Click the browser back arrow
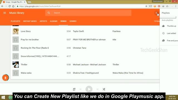The width and height of the screenshot is (178, 100). (x=2, y=6)
